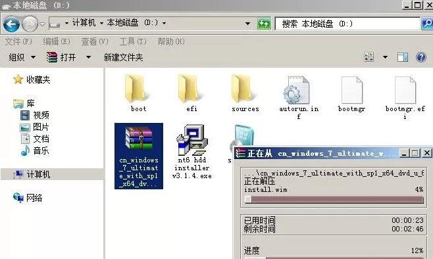
Task: Click the overall 进度 progress bar
Action: (x=334, y=258)
